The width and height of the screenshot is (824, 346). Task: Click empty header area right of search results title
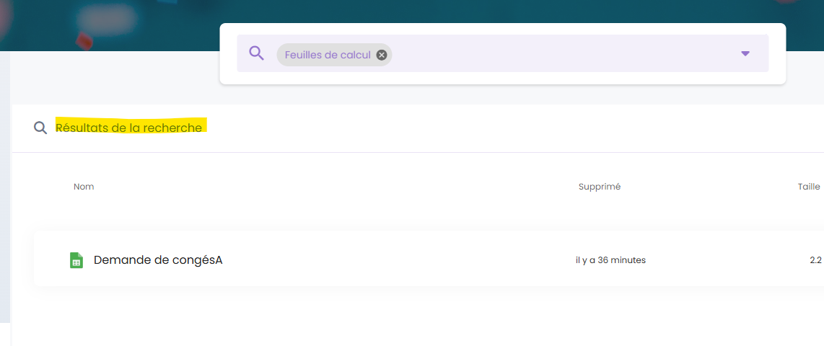coord(505,128)
